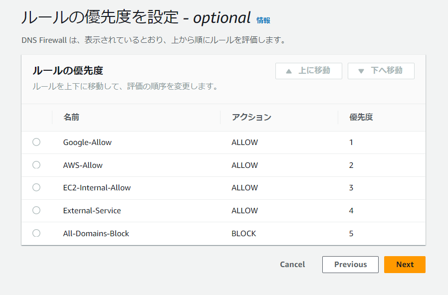
Task: Click the 優先度 column header
Action: click(361, 118)
